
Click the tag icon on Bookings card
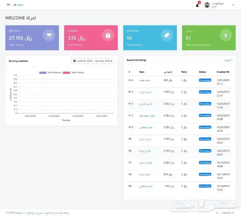[167, 35]
